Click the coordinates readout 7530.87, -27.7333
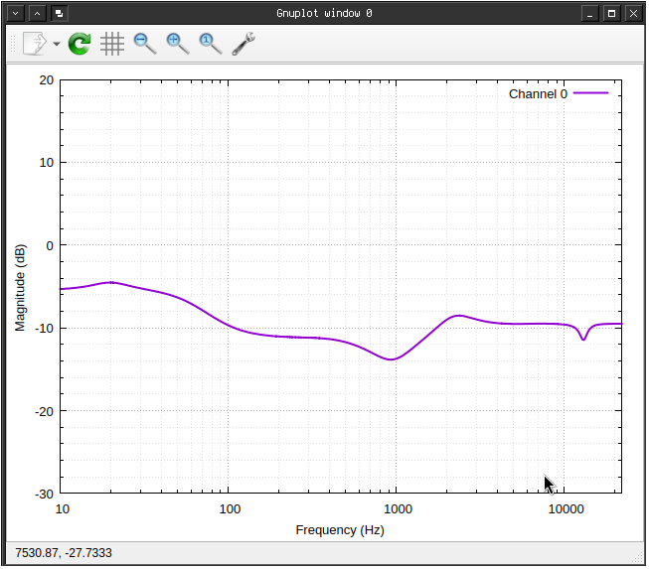The image size is (649, 569). click(x=64, y=553)
